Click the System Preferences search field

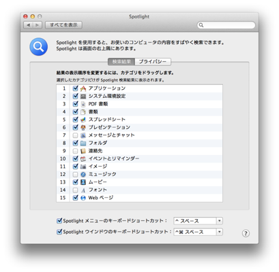click(226, 25)
